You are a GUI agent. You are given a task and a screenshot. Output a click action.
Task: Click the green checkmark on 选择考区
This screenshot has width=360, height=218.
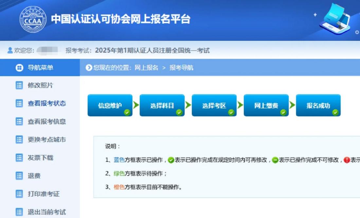click(231, 112)
